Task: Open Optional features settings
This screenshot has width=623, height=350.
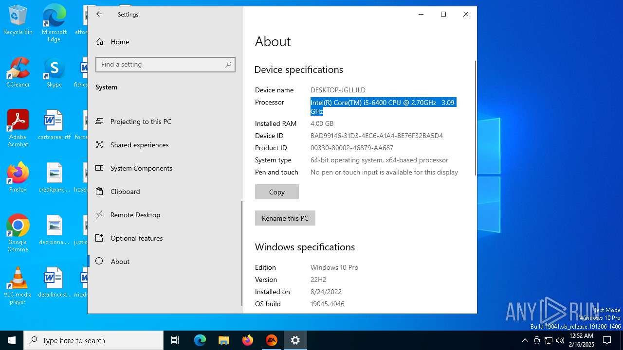Action: tap(165, 238)
